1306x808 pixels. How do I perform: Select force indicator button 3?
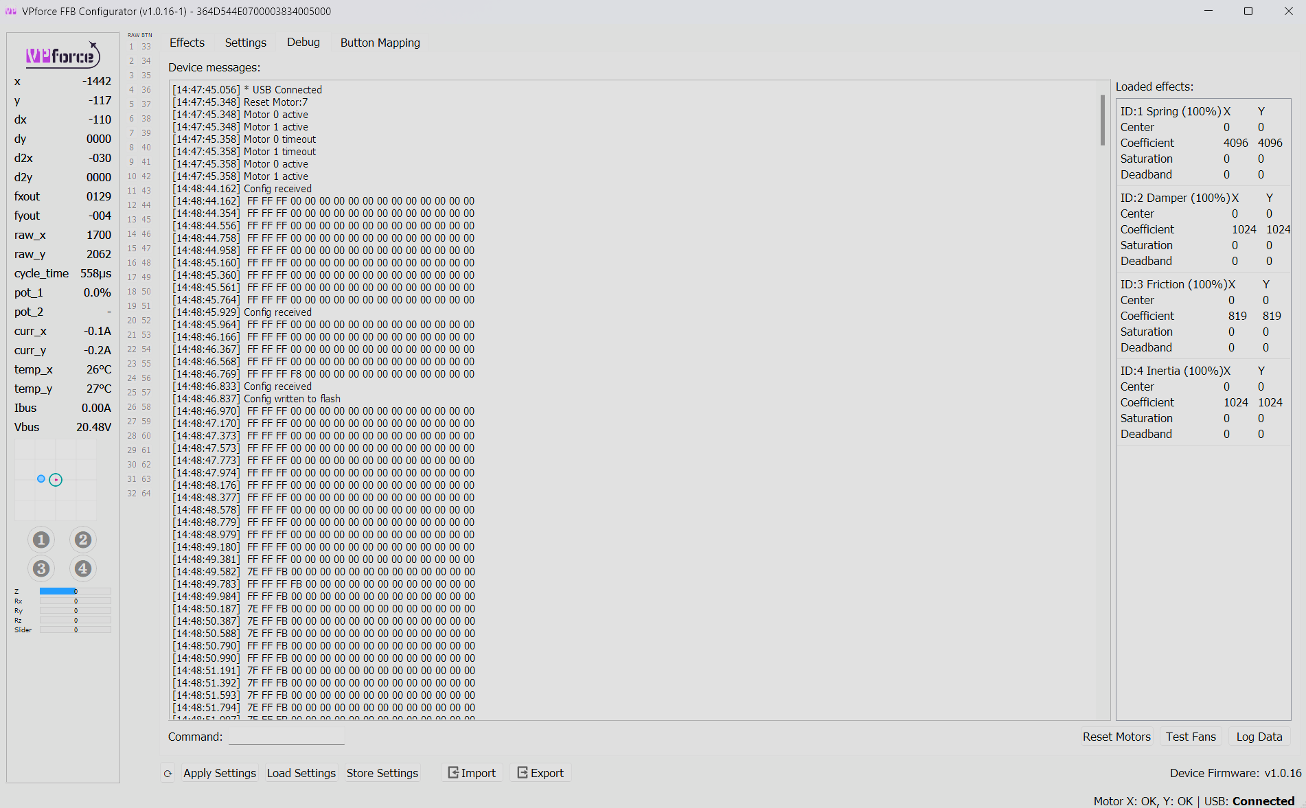click(x=41, y=568)
